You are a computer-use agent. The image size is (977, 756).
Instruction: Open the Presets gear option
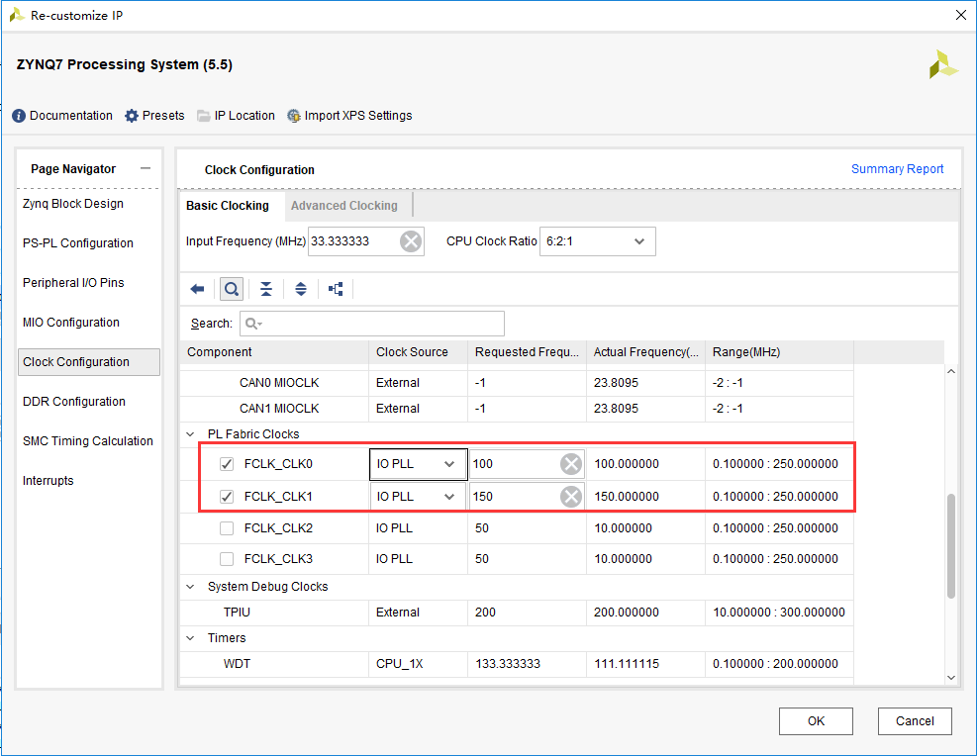click(x=154, y=116)
